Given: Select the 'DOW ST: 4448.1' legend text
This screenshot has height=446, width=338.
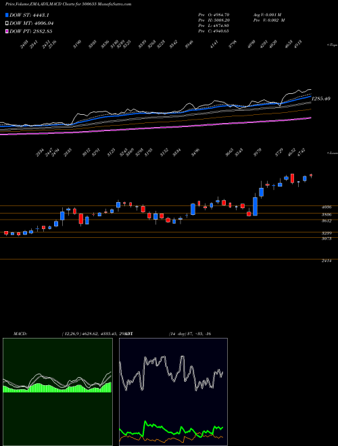Looking at the screenshot, I should (31, 15).
